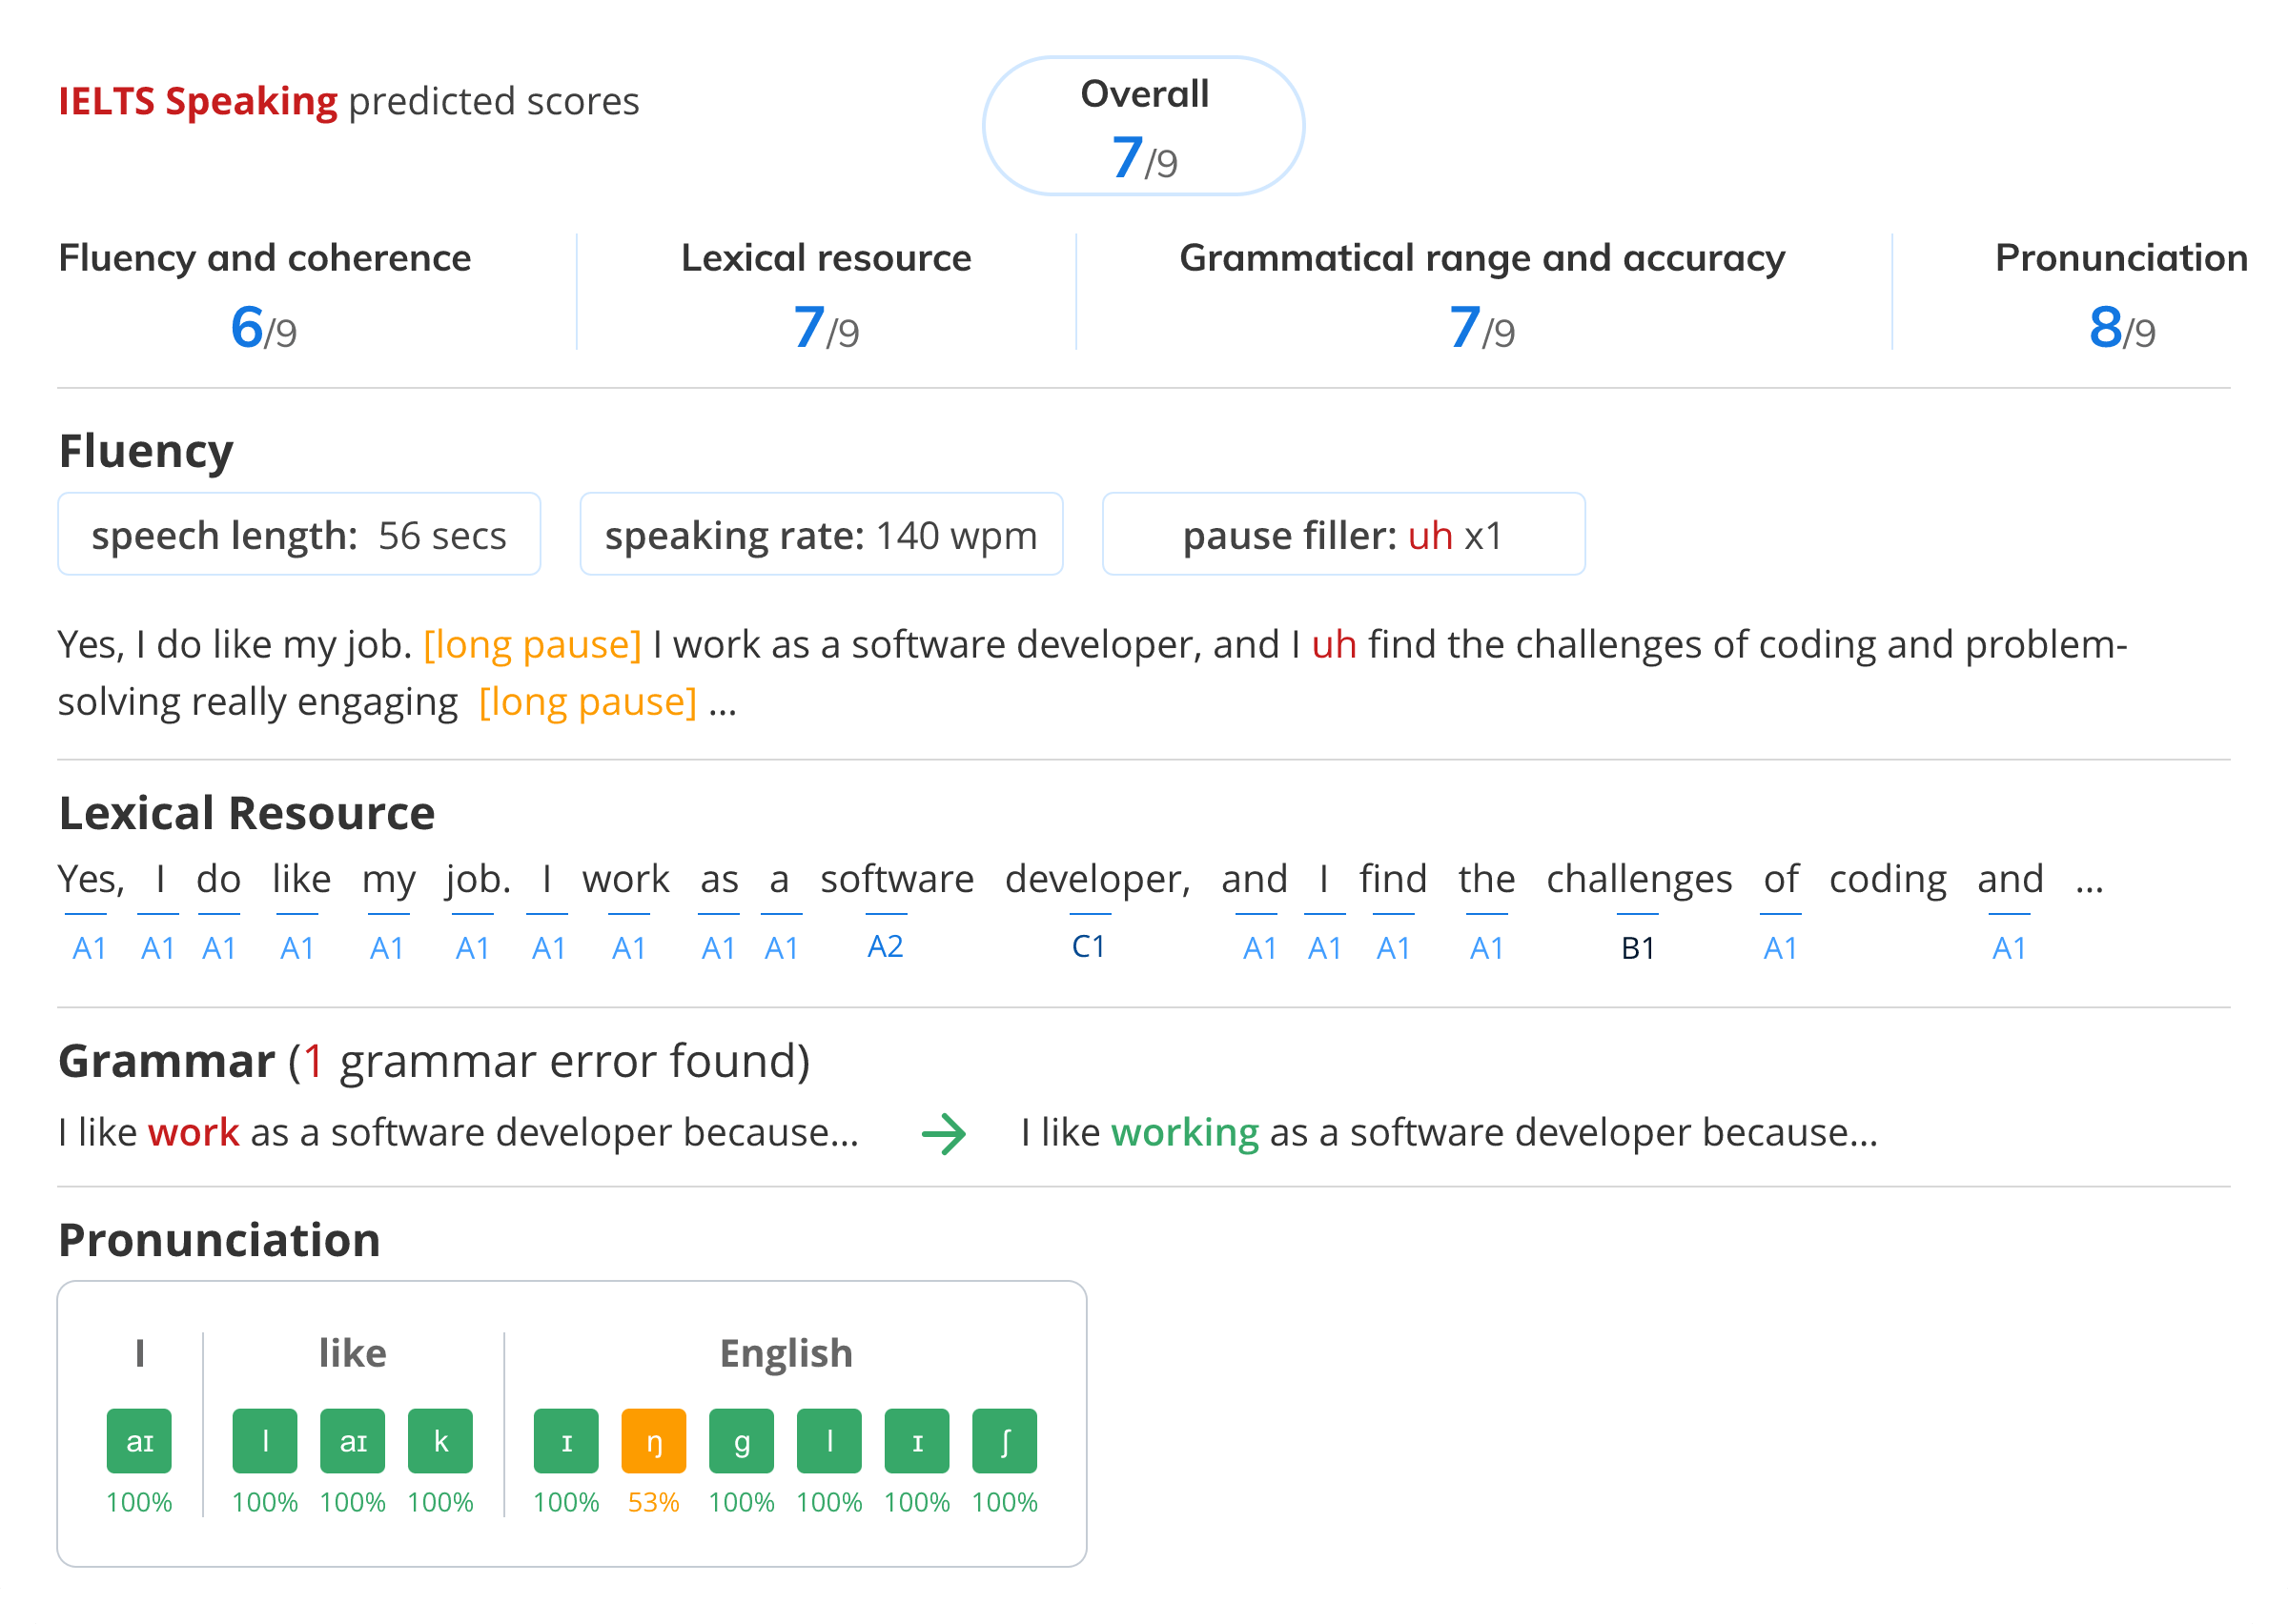Click the word software tagged A2
The width and height of the screenshot is (2288, 1624).
(x=896, y=880)
